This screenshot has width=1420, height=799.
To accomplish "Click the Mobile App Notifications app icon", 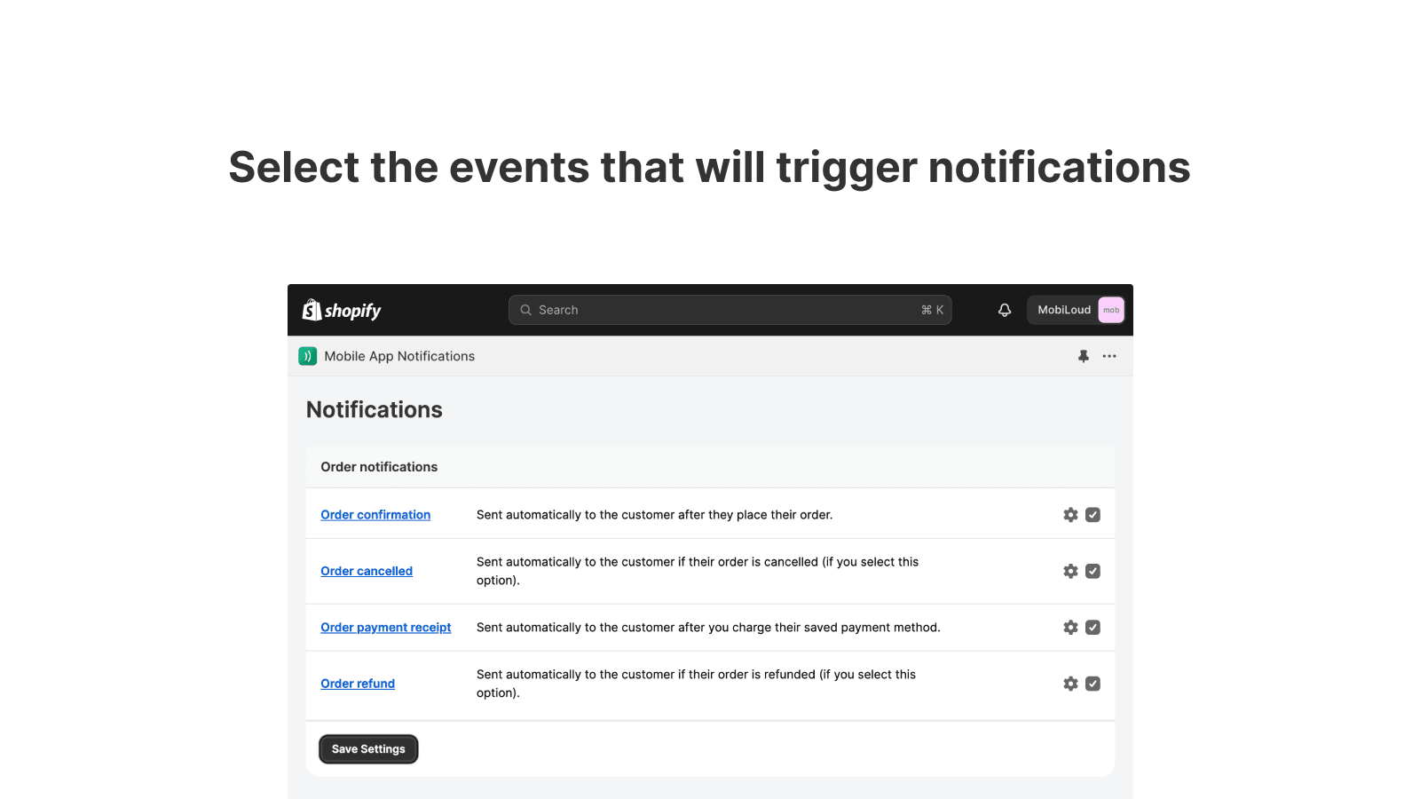I will coord(308,356).
